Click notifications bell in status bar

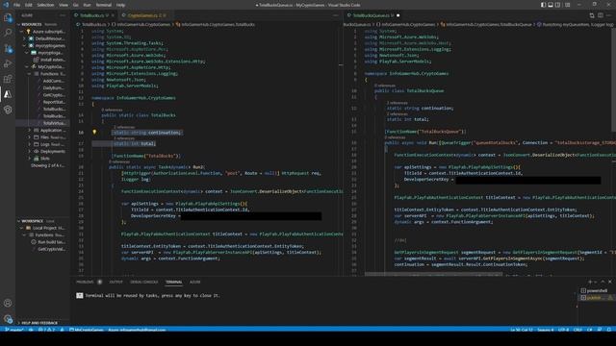[x=608, y=330]
